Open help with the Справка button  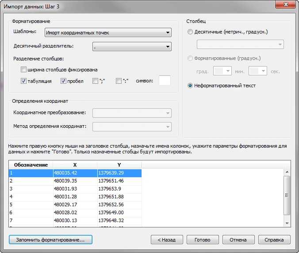(274, 240)
